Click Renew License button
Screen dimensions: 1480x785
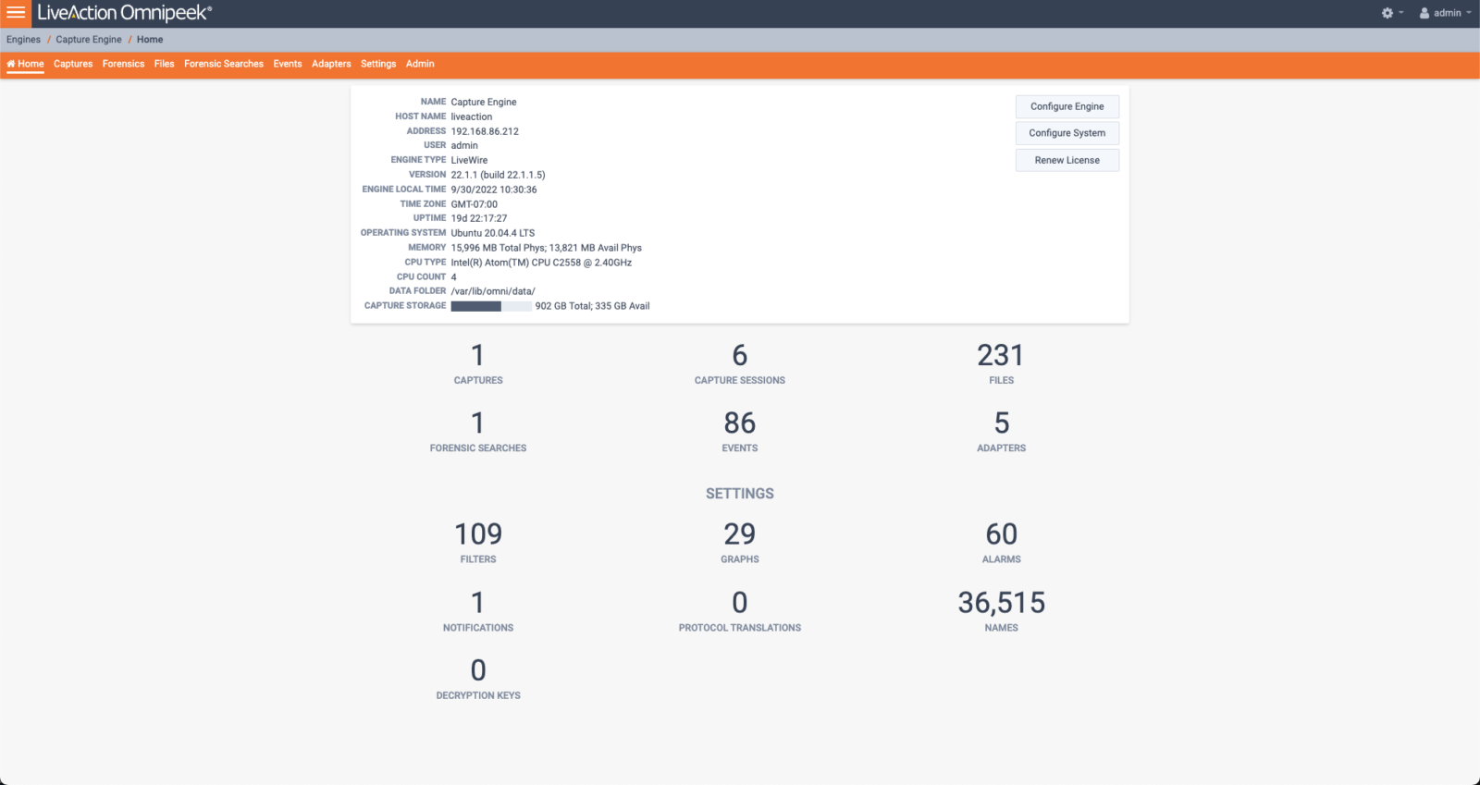click(1067, 160)
